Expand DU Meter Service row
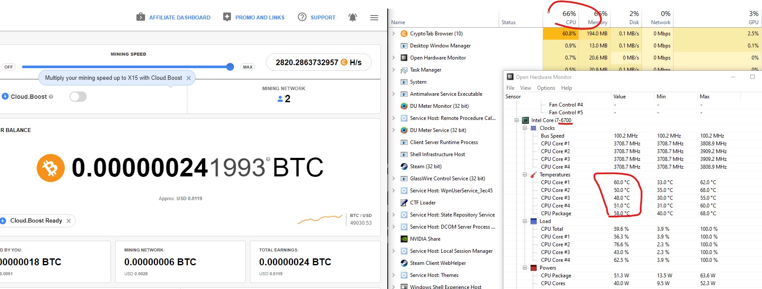This screenshot has width=762, height=289. (393, 130)
